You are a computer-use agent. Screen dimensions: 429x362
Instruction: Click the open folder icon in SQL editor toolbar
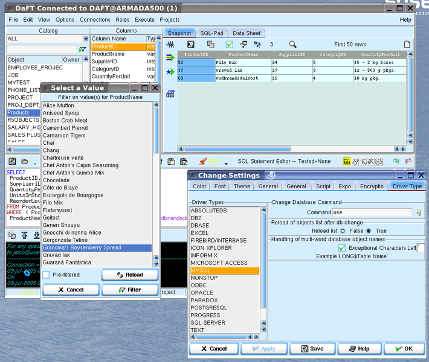click(25, 162)
